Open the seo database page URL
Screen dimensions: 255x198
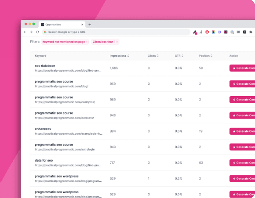68,71
